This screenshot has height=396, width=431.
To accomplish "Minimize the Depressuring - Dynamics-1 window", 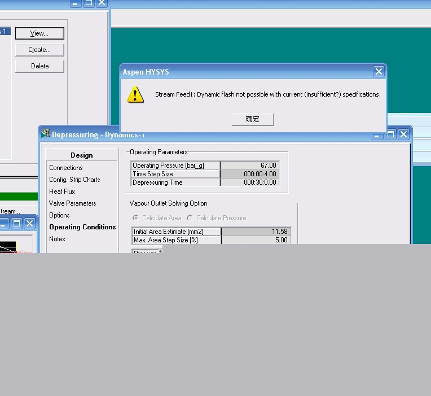I will (x=377, y=136).
